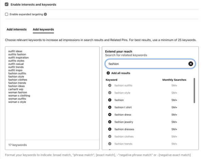Open the expanded targeting info icon
The width and height of the screenshot is (203, 159).
pyautogui.click(x=45, y=14)
